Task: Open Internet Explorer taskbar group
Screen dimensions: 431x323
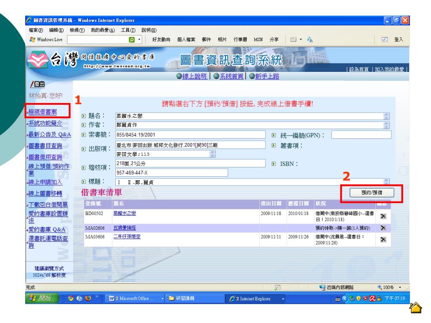Action: (255, 298)
